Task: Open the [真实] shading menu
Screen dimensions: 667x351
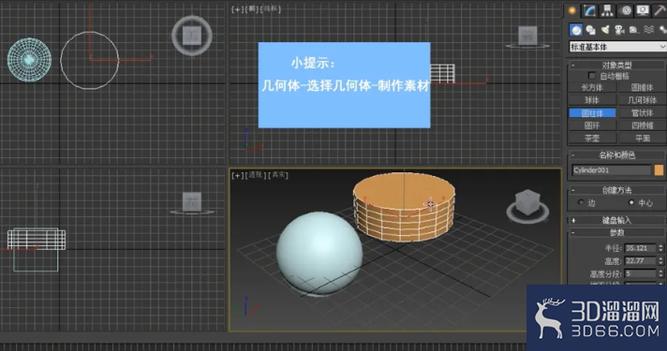Action: point(278,175)
